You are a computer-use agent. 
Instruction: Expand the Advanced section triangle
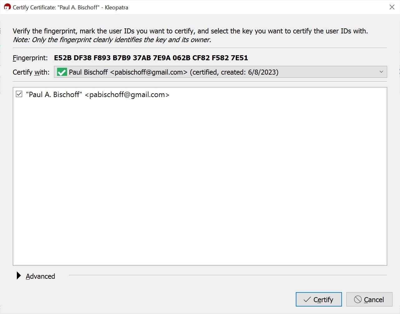[19, 276]
